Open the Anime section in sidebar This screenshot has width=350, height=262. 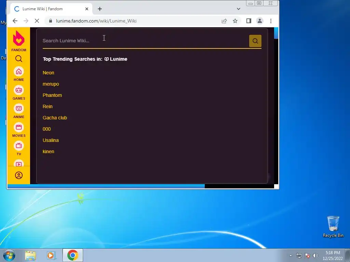pyautogui.click(x=19, y=111)
